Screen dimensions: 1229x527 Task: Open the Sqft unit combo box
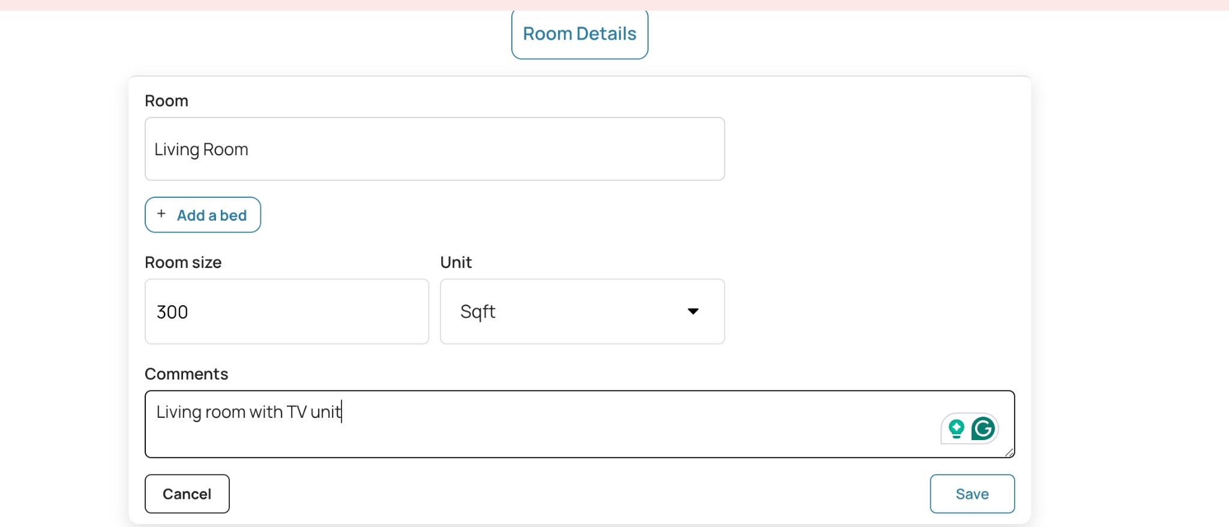tap(581, 311)
